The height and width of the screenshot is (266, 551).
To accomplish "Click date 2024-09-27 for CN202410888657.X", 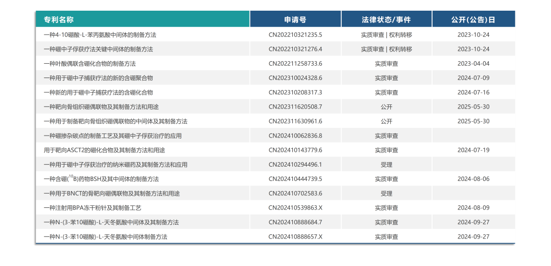I will (473, 236).
